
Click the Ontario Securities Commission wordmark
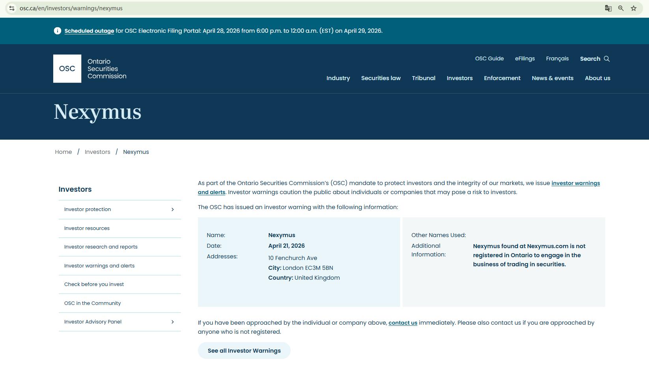(107, 69)
